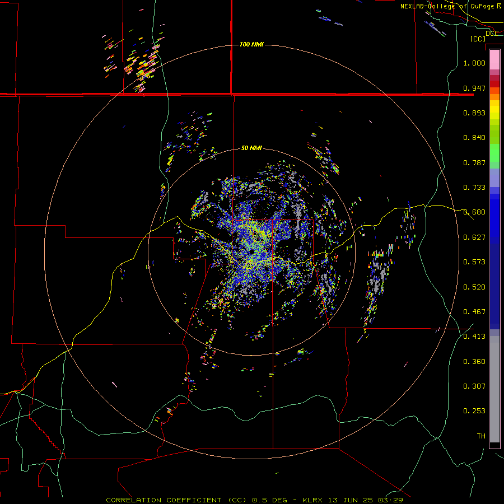Viewport: 504px width, 504px height.
Task: Click the Correlation Coefficient caption at bottom
Action: point(254,500)
